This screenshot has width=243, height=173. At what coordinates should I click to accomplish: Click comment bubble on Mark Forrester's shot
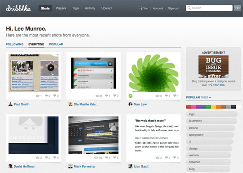tap(106, 158)
